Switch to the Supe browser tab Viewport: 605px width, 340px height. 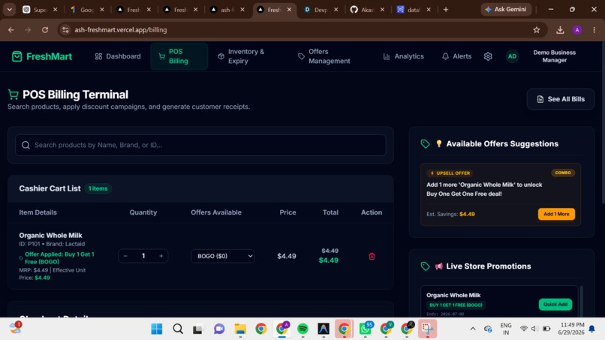(40, 10)
